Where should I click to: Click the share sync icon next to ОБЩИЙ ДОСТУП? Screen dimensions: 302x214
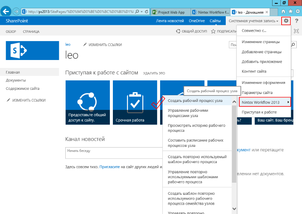[x=178, y=31]
